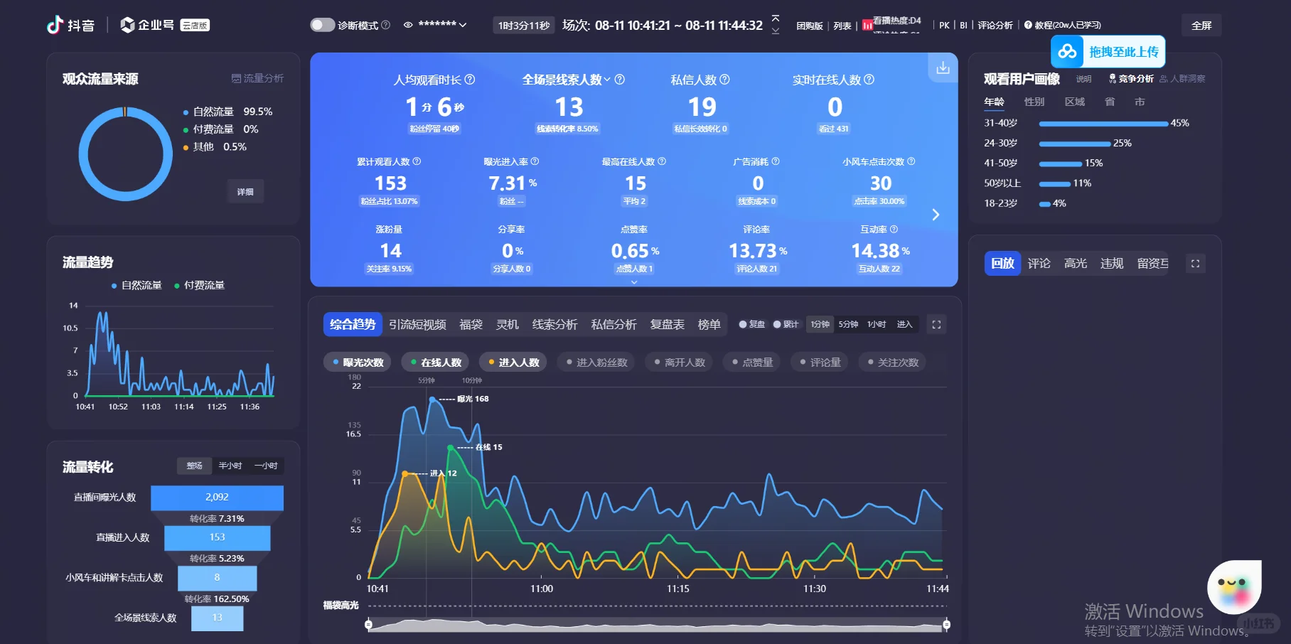The image size is (1291, 644).
Task: Expand more metrics with the bottom chevron
Action: 634,282
